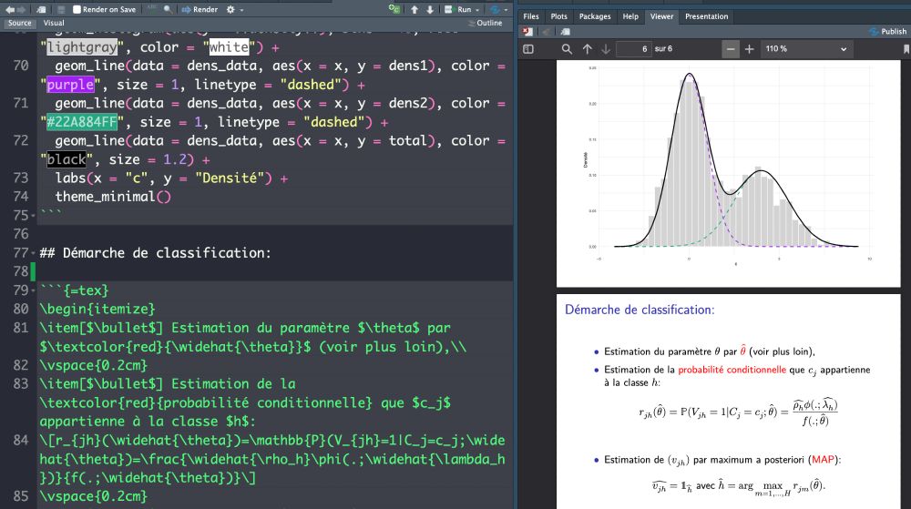The width and height of the screenshot is (911, 509).
Task: Go to previous Viewer item (grayed arrow)
Action: click(x=547, y=32)
